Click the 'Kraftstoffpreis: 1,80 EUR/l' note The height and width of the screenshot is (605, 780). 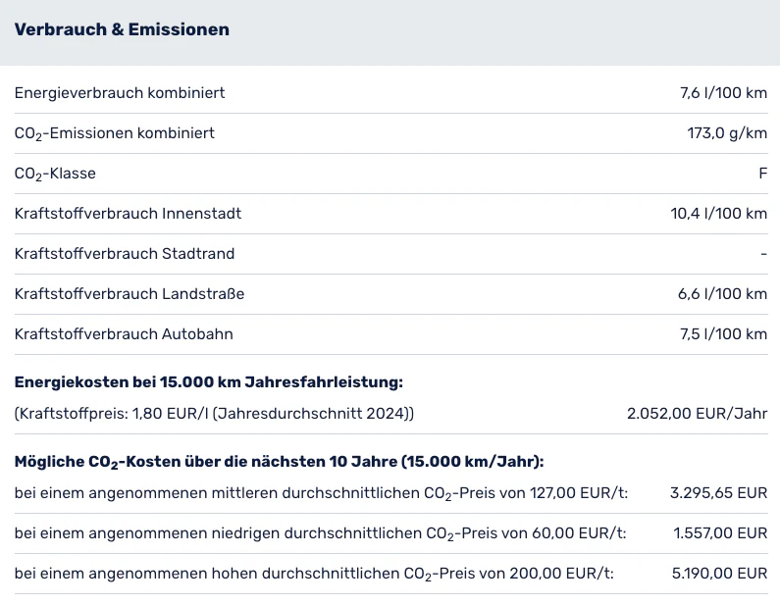214,414
